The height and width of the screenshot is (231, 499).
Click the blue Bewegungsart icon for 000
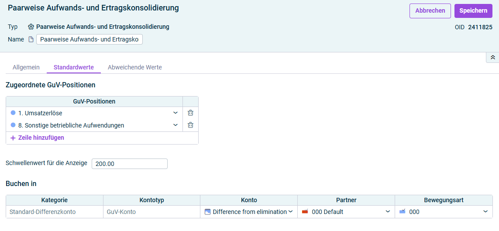click(x=402, y=212)
